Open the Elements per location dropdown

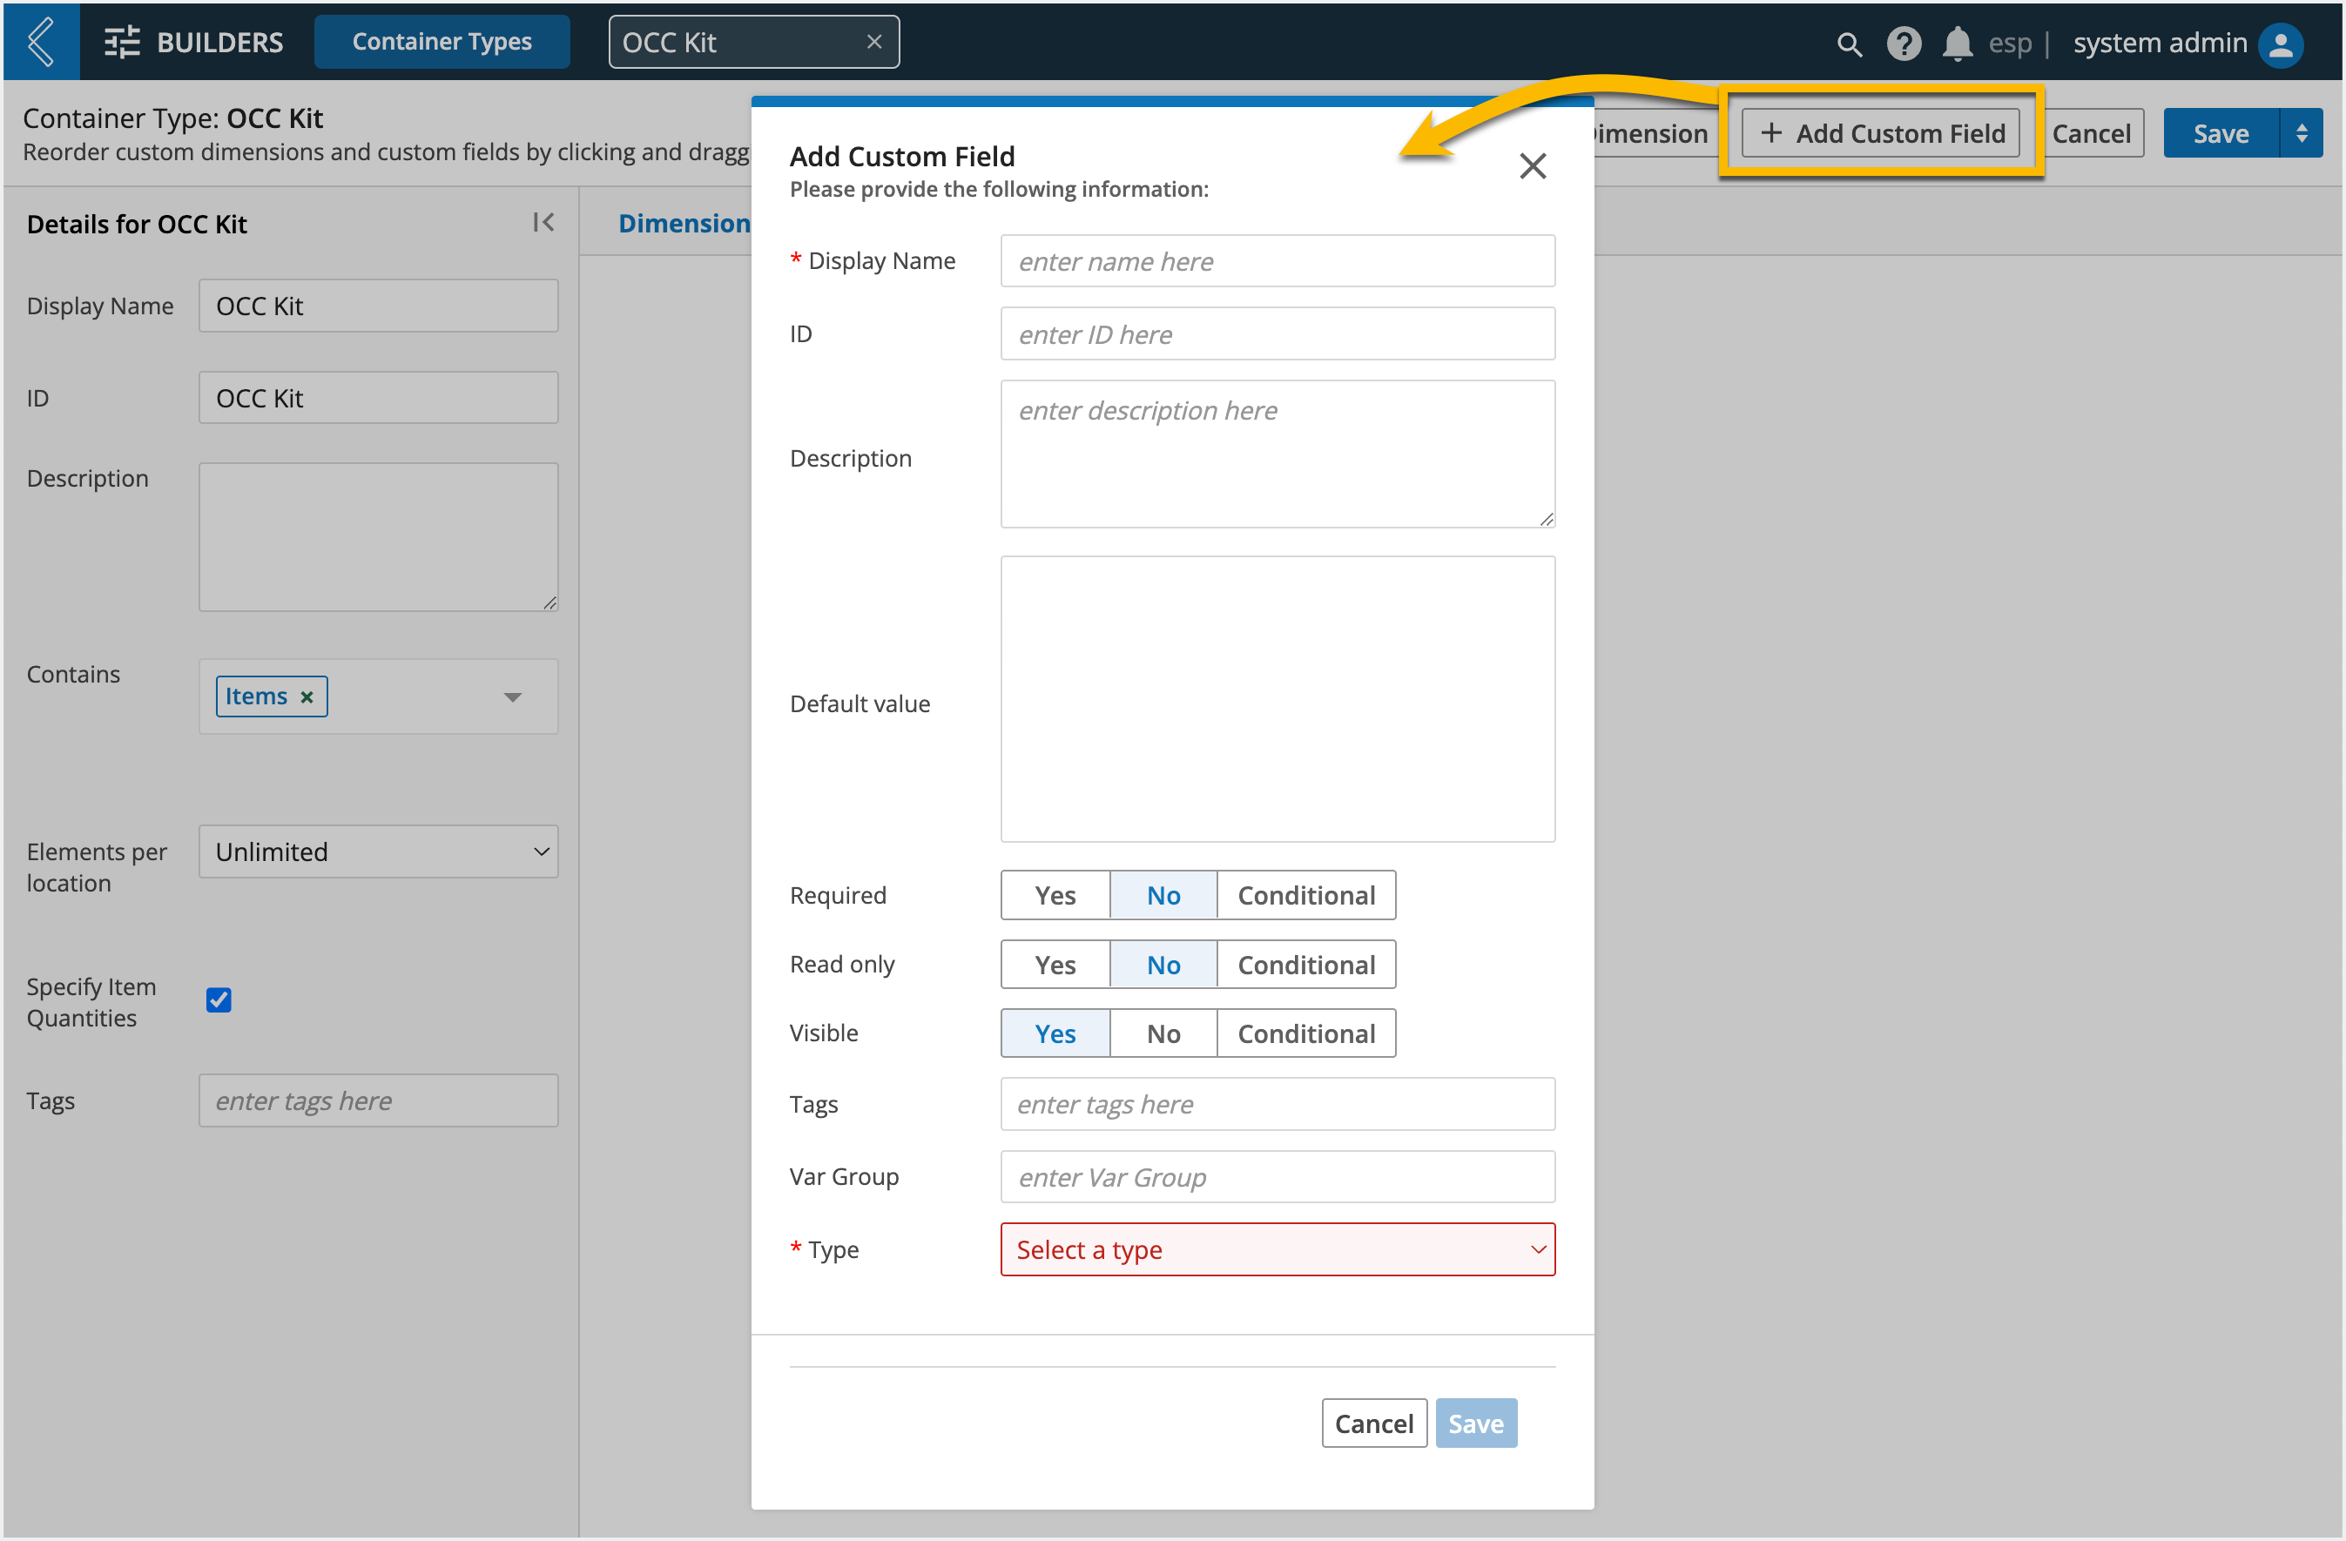point(379,851)
